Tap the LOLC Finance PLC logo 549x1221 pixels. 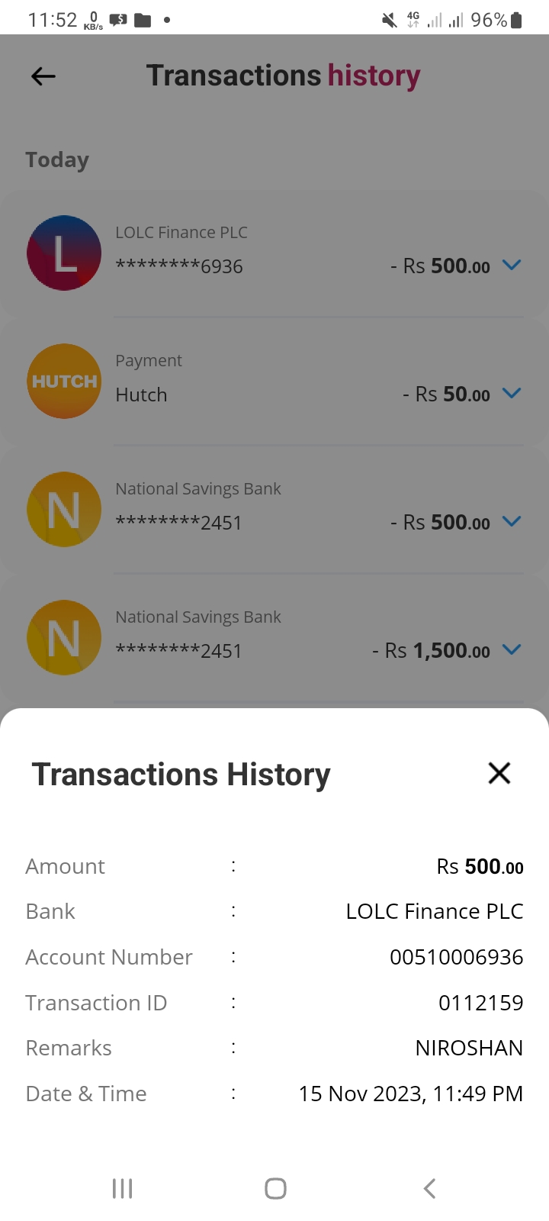[x=64, y=253]
